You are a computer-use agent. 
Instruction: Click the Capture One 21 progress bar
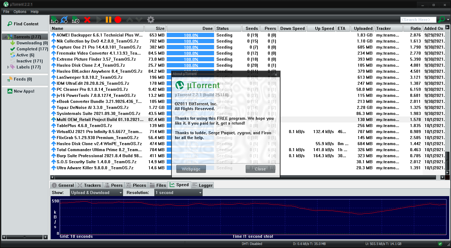(191, 47)
